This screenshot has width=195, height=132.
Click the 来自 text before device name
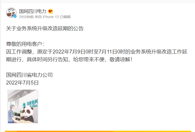pos(38,17)
